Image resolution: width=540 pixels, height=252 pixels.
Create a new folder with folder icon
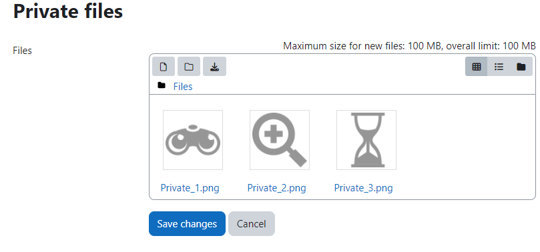coord(189,67)
